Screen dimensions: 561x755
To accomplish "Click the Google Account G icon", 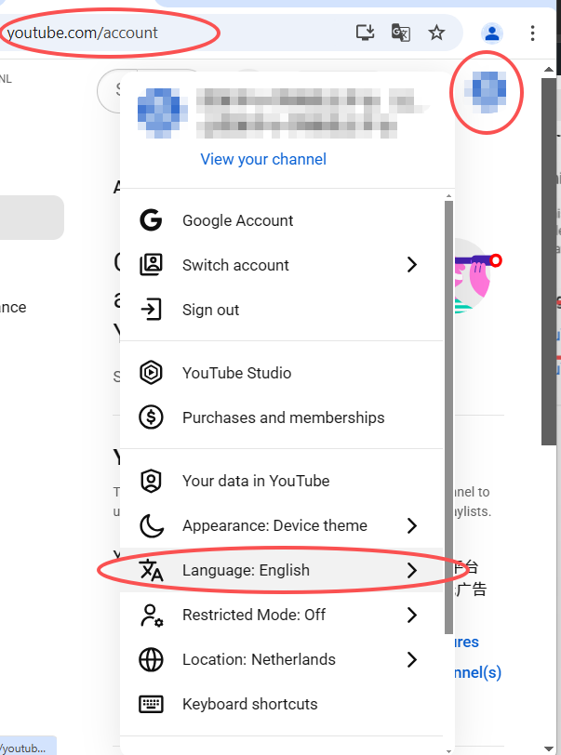I will (151, 220).
